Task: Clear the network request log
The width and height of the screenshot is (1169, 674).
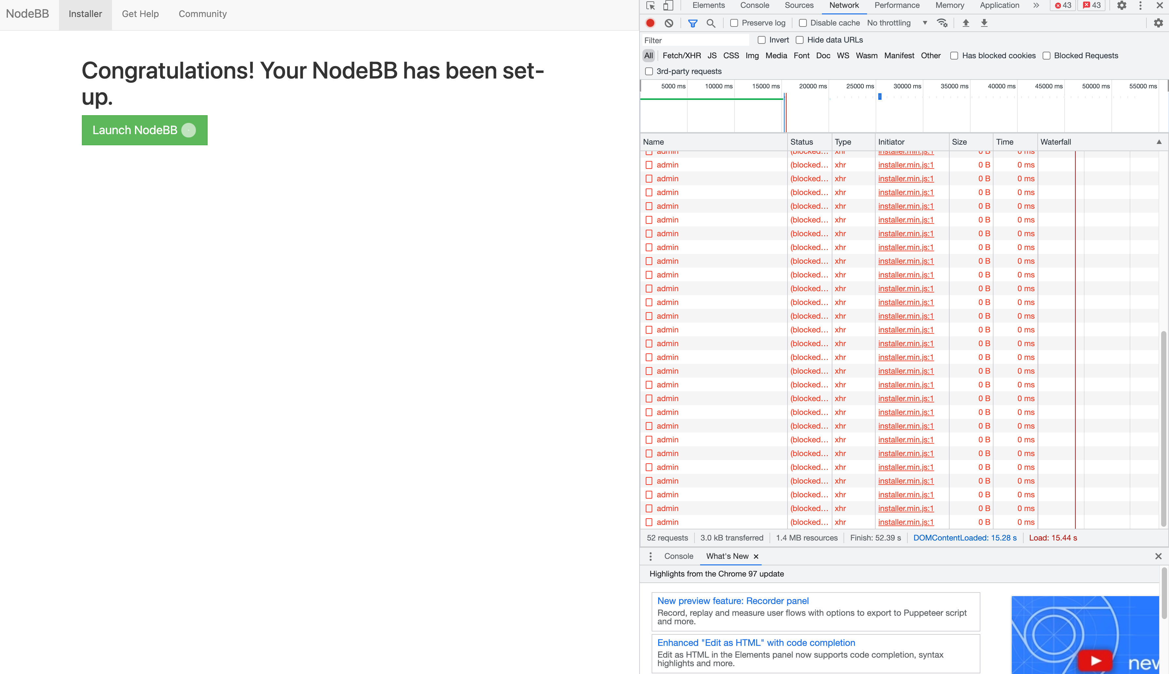Action: coord(668,23)
